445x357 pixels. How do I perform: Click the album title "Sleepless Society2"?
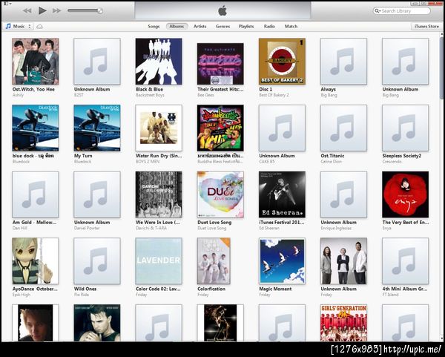pos(401,156)
